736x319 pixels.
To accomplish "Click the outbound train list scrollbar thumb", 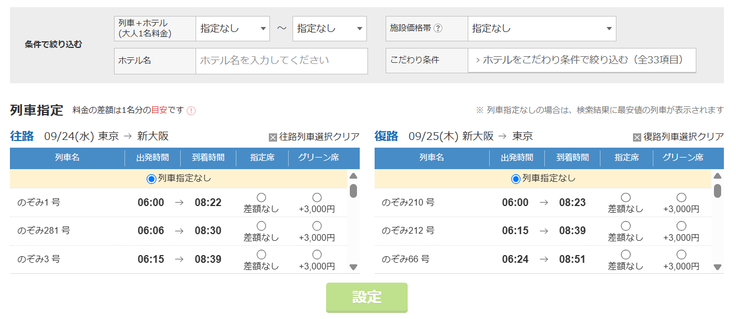I will point(353,191).
